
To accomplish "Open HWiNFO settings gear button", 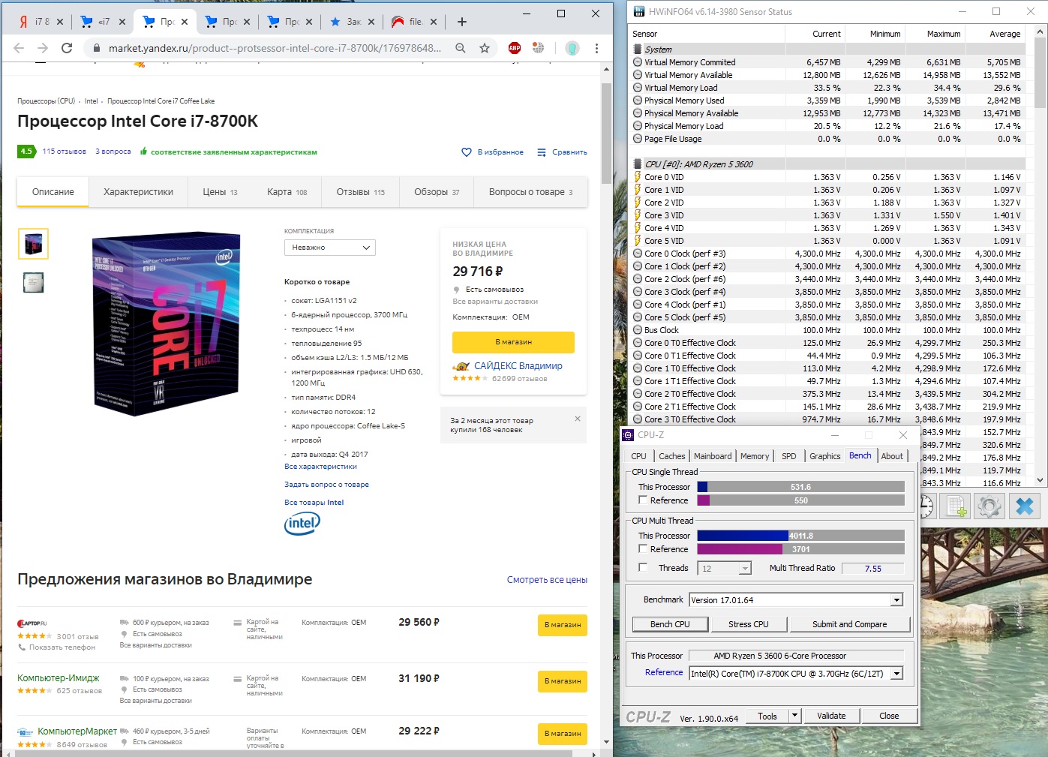I will pos(989,506).
